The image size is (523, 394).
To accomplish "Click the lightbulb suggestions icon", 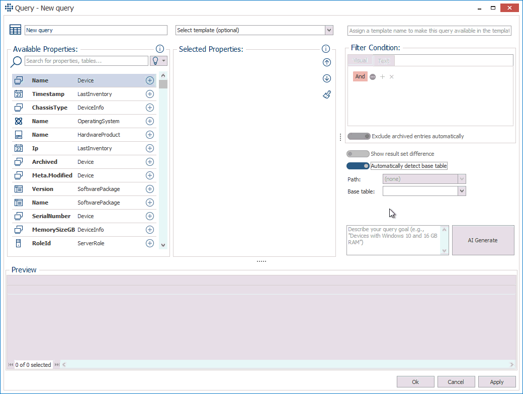I will tap(155, 61).
